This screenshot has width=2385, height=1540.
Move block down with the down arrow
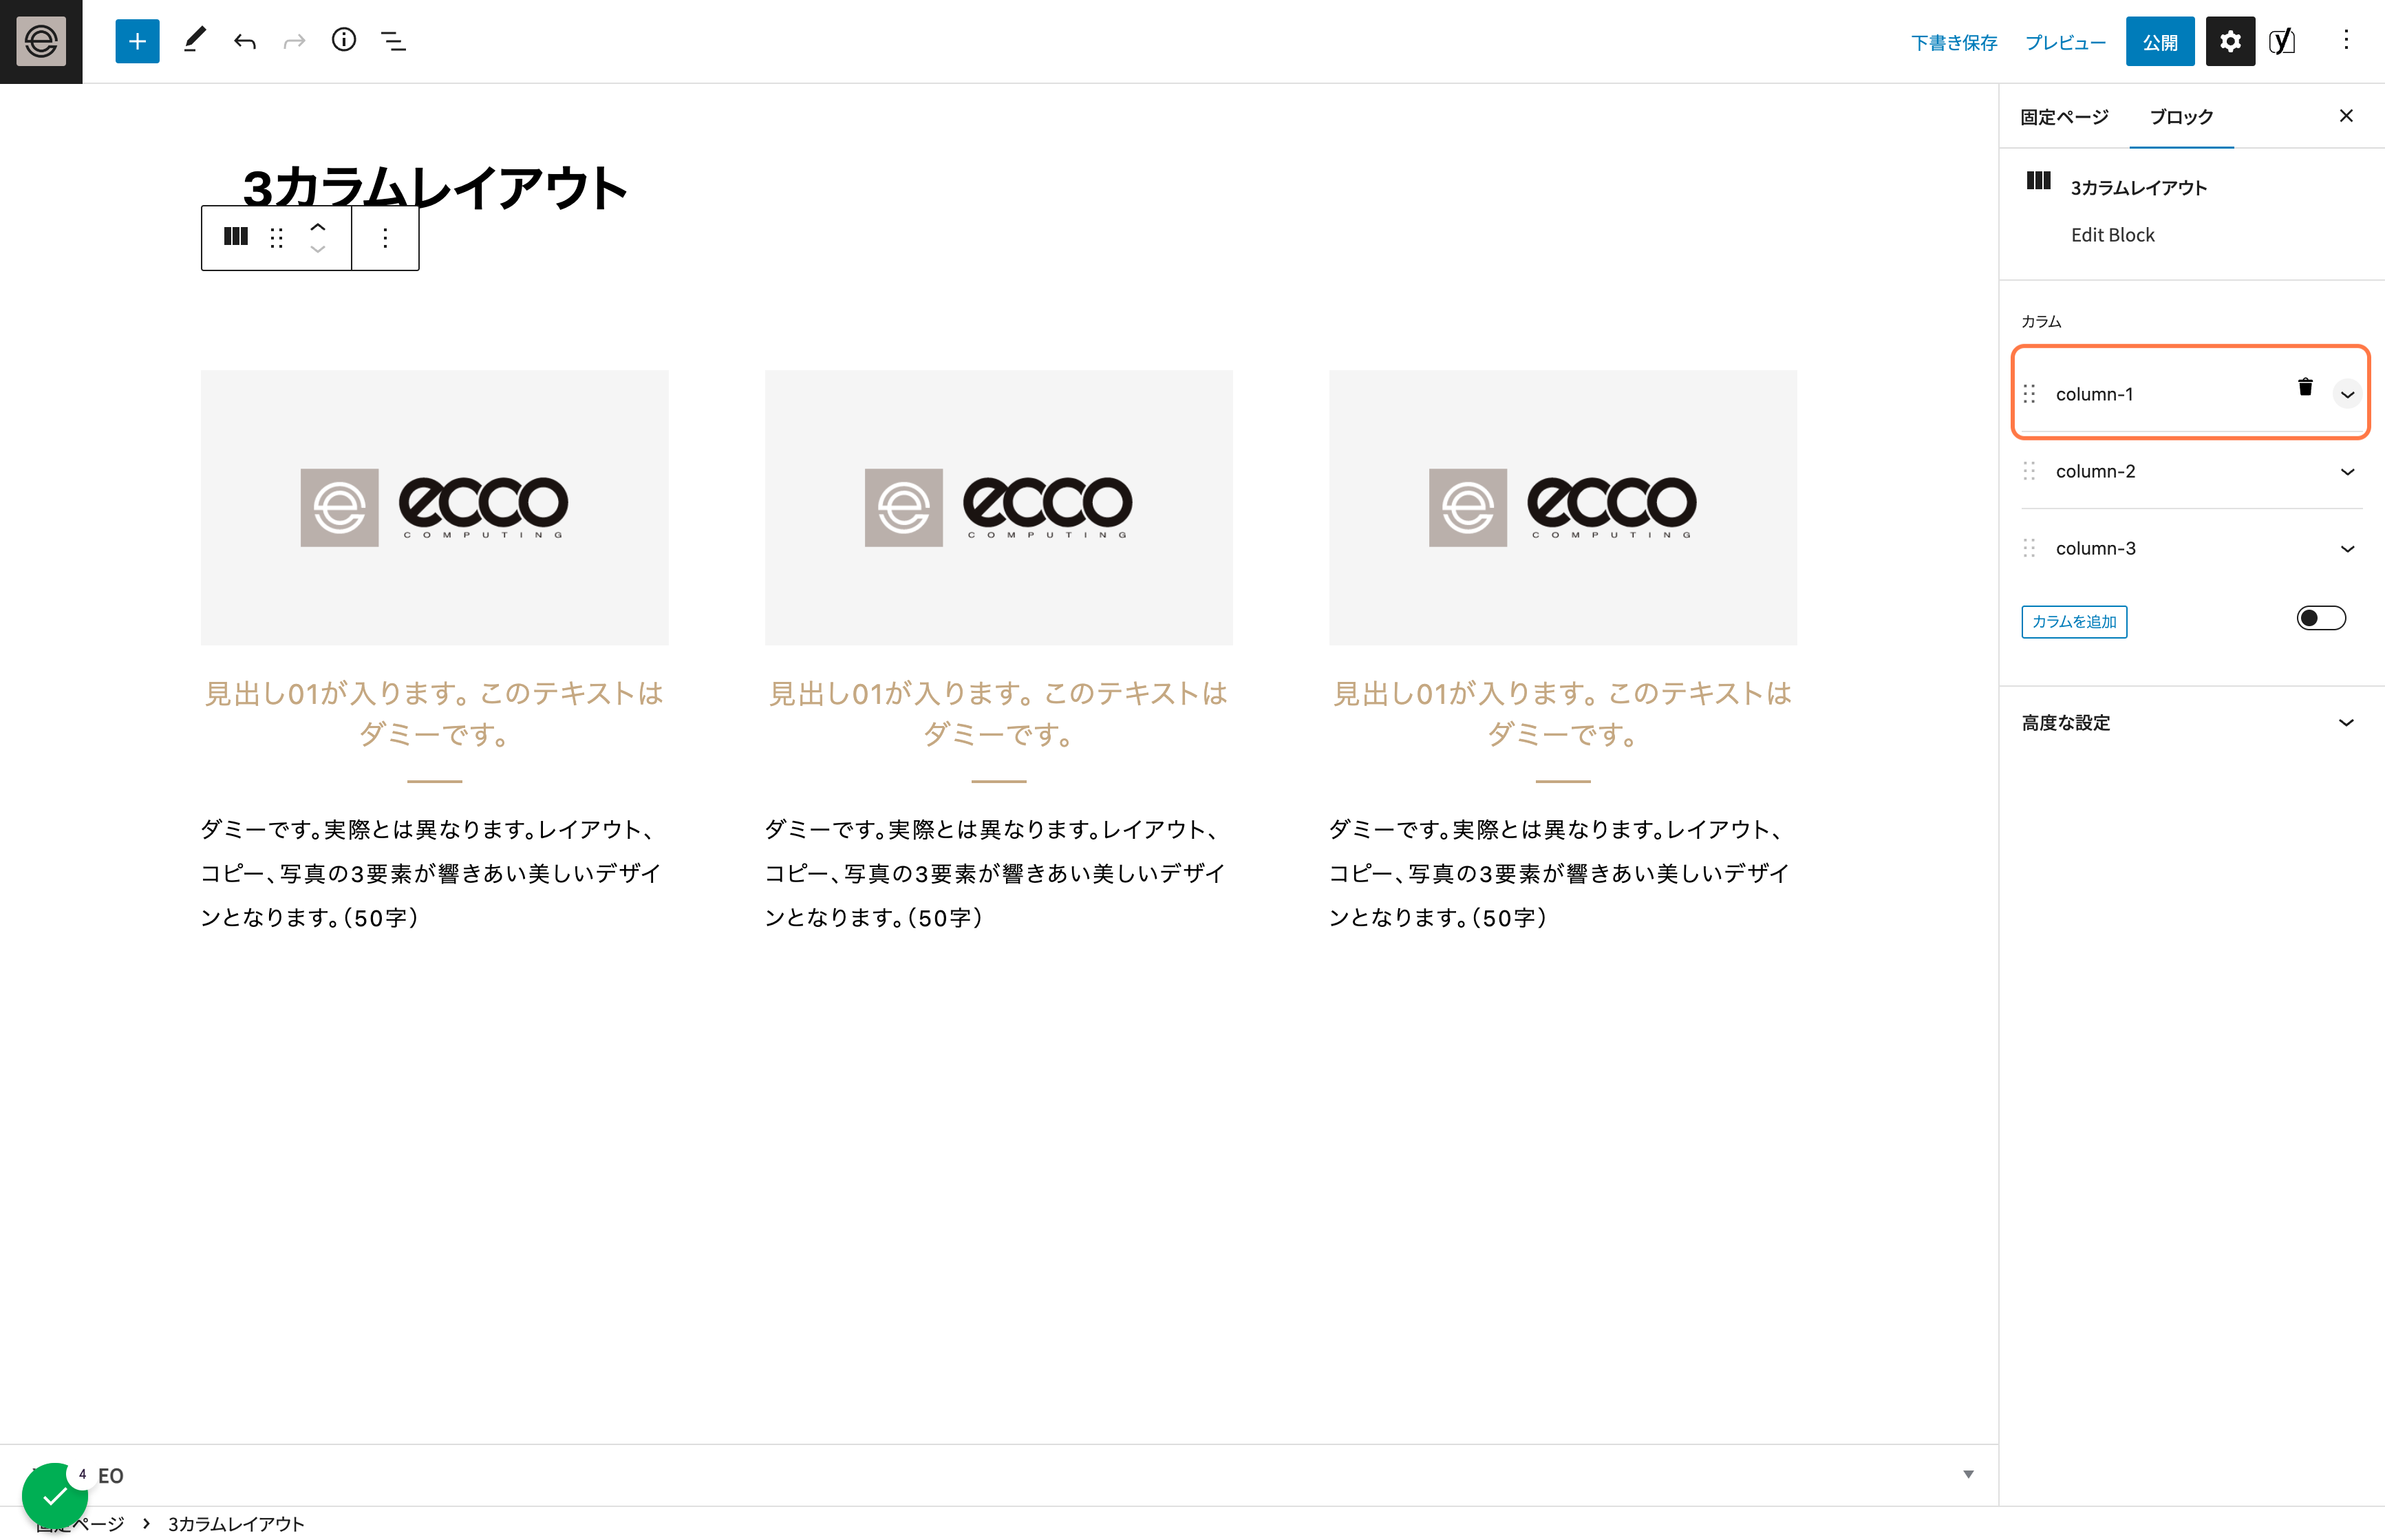318,249
